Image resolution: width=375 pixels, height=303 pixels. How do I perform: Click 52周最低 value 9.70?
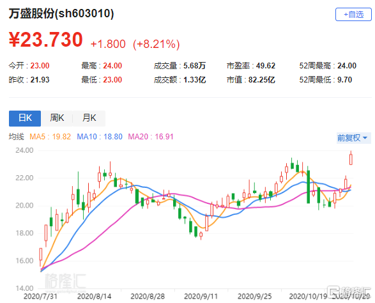point(344,80)
